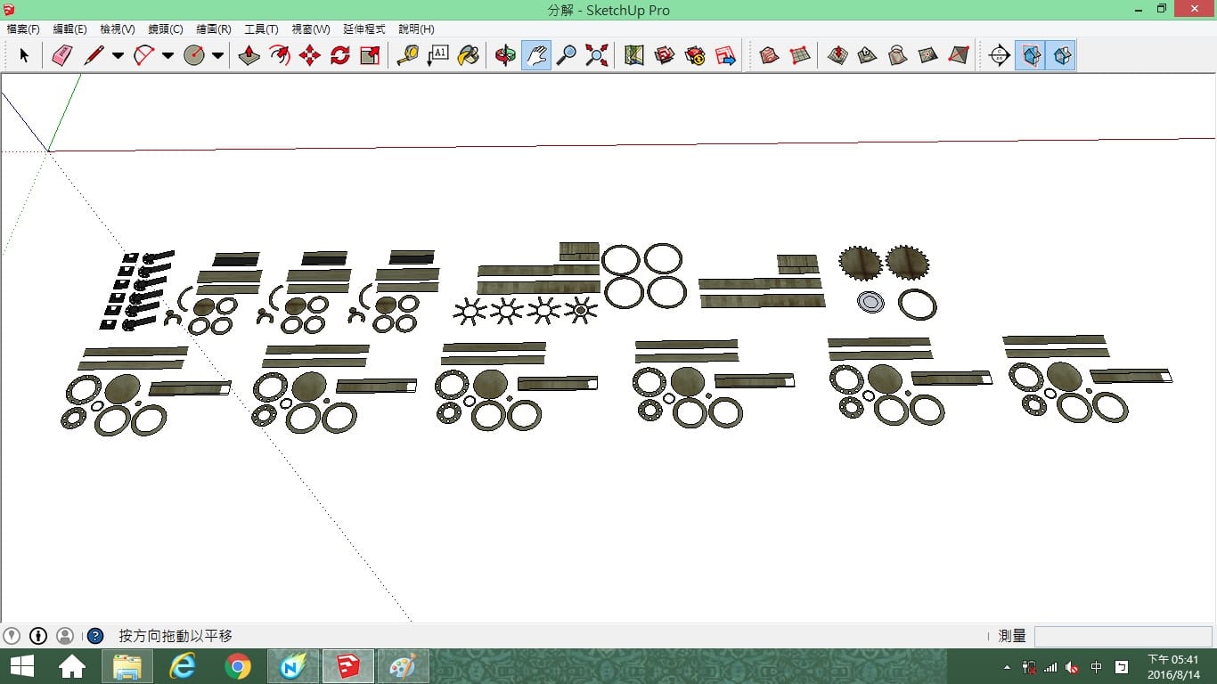Activate the Move tool
The height and width of the screenshot is (684, 1217).
(310, 55)
